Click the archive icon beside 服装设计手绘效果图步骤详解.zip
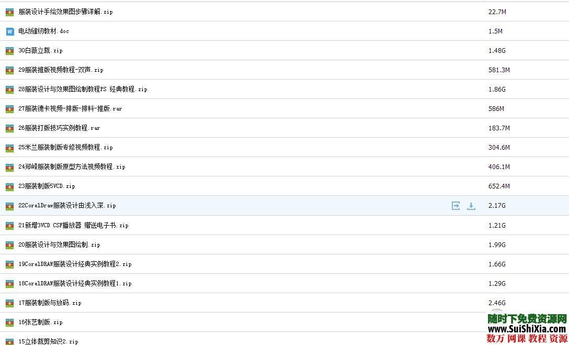This screenshot has width=569, height=345. coord(9,12)
